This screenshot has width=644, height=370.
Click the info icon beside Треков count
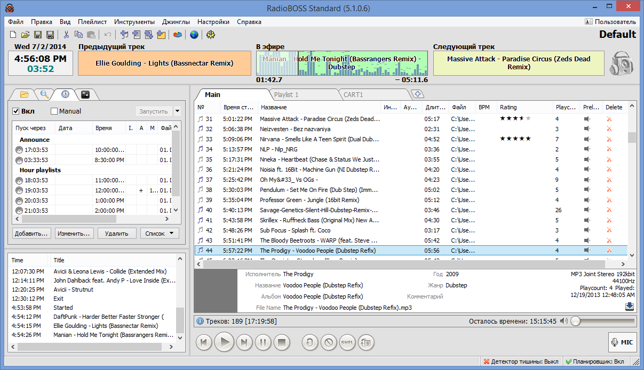tap(201, 321)
